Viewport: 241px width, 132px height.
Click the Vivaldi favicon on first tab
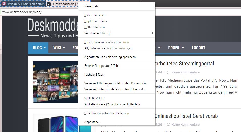click(4, 4)
